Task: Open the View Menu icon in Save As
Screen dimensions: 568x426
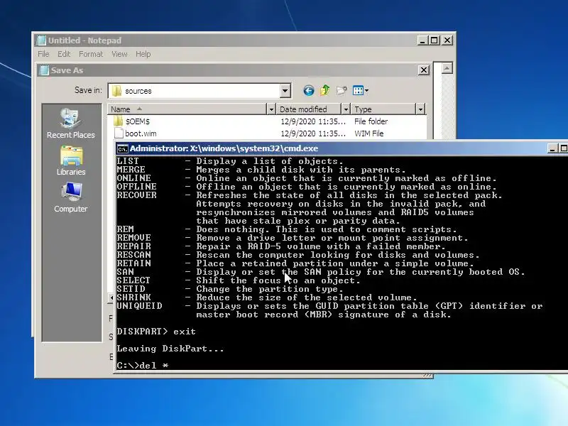Action: pos(361,91)
